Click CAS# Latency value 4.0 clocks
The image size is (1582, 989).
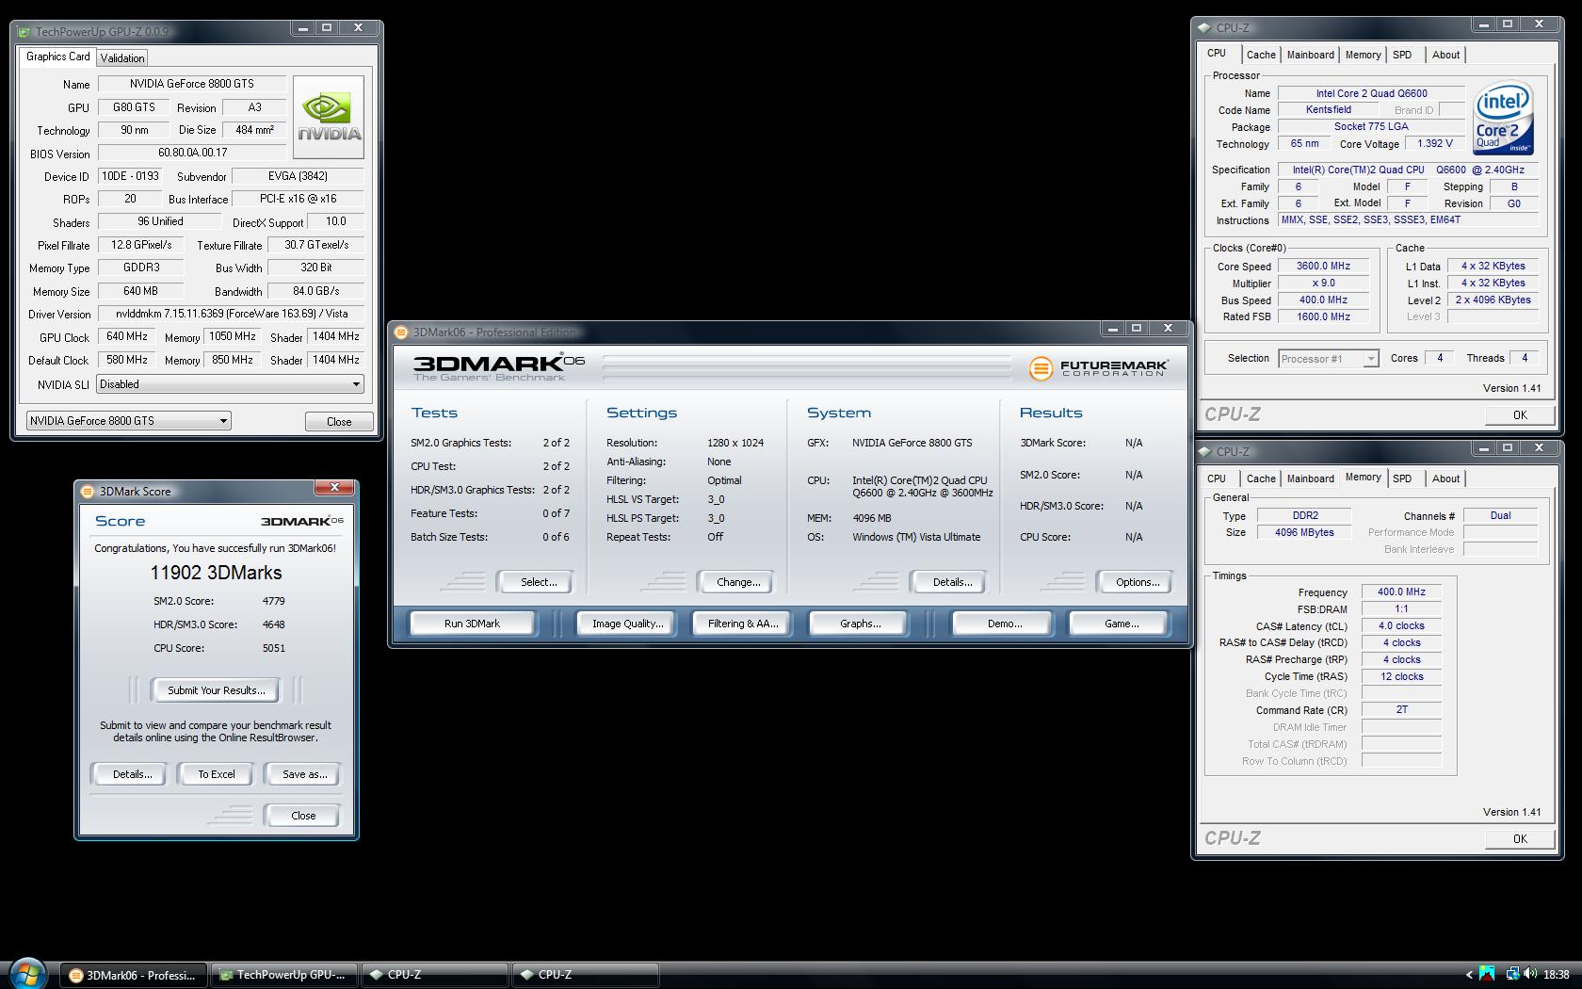pyautogui.click(x=1401, y=626)
